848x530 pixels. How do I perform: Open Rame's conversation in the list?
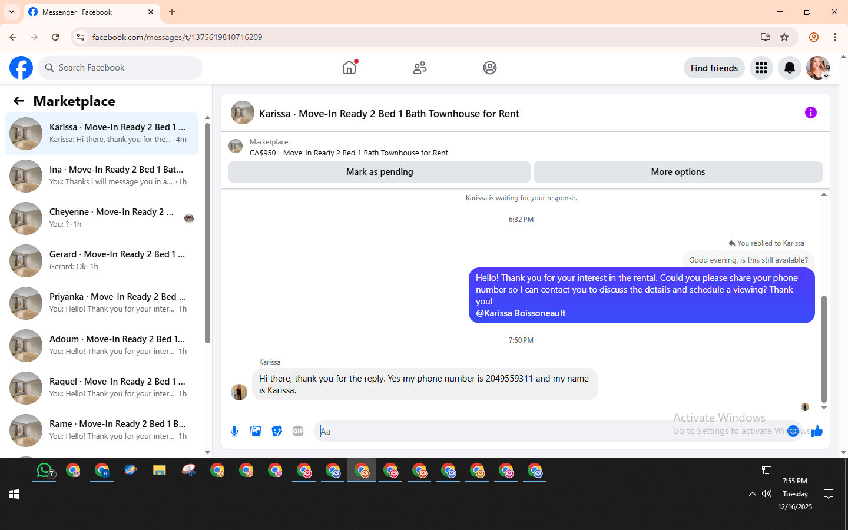pos(101,430)
